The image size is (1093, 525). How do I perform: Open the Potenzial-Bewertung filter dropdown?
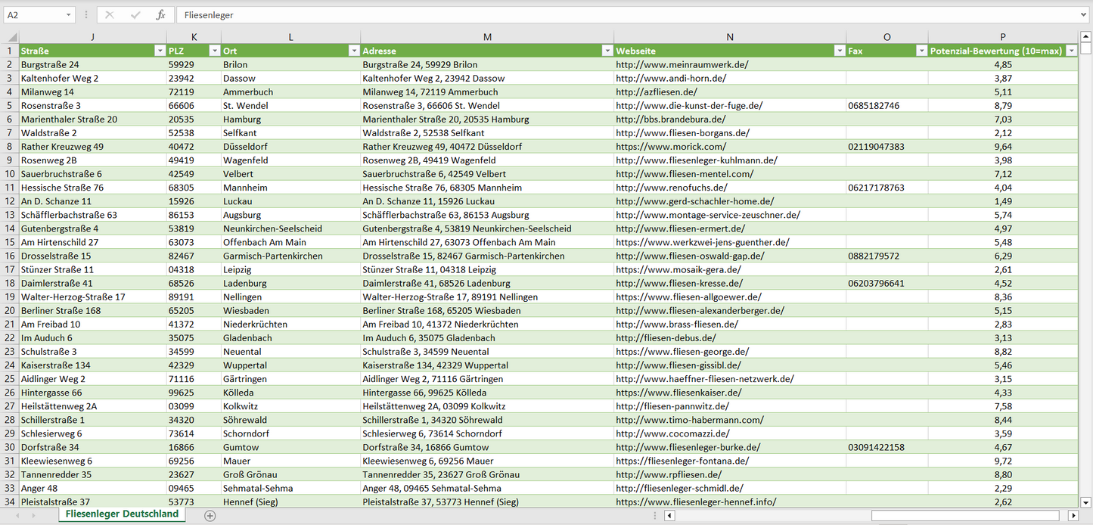(x=1070, y=51)
